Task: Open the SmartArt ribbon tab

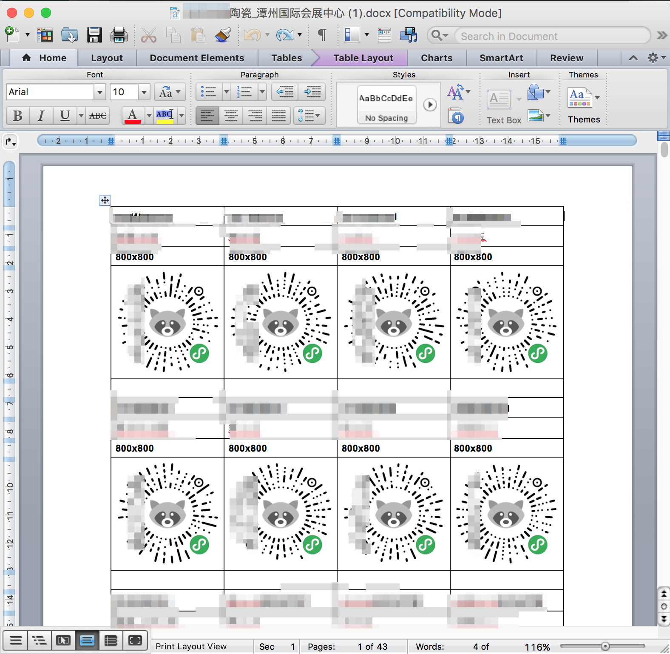Action: [x=501, y=58]
